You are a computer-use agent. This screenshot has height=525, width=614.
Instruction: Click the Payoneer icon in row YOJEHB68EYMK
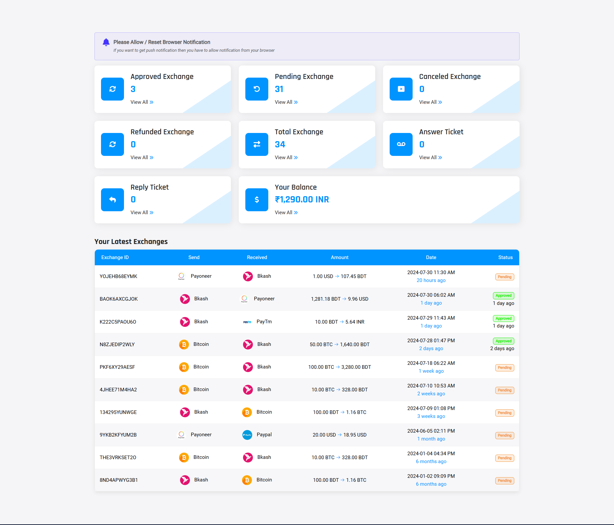click(181, 276)
